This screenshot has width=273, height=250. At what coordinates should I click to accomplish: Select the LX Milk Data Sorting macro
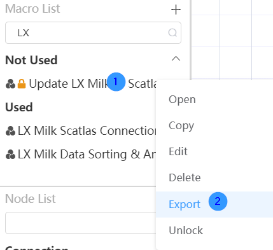[x=81, y=155]
